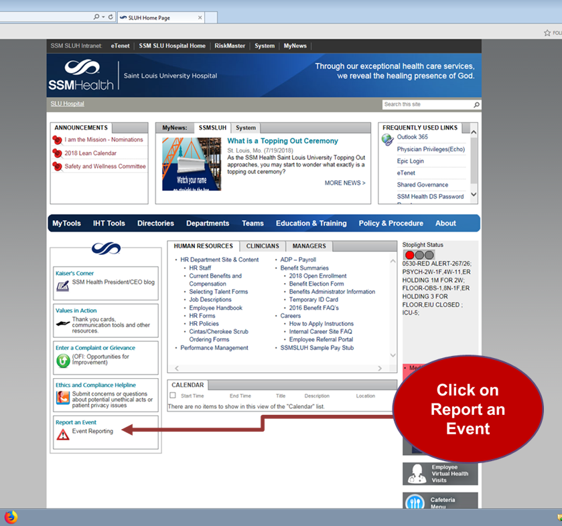Open the Departments menu
The width and height of the screenshot is (562, 526).
pyautogui.click(x=208, y=223)
